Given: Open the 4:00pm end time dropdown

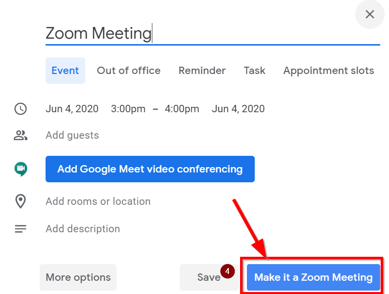Looking at the screenshot, I should (182, 109).
